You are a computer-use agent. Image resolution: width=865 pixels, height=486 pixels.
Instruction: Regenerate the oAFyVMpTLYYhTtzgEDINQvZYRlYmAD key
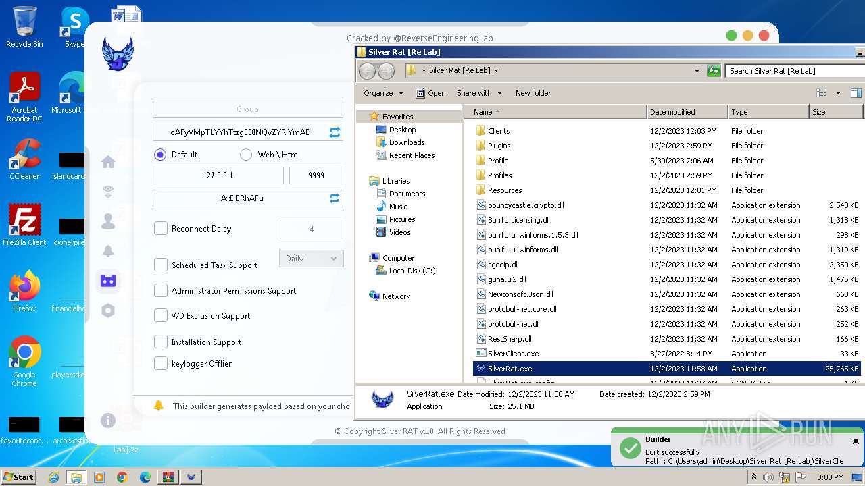(335, 132)
